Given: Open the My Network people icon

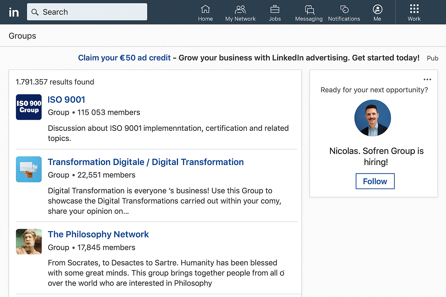Looking at the screenshot, I should tap(240, 10).
